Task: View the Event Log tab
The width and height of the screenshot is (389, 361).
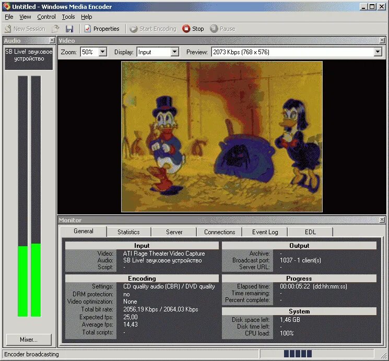Action: click(x=265, y=232)
